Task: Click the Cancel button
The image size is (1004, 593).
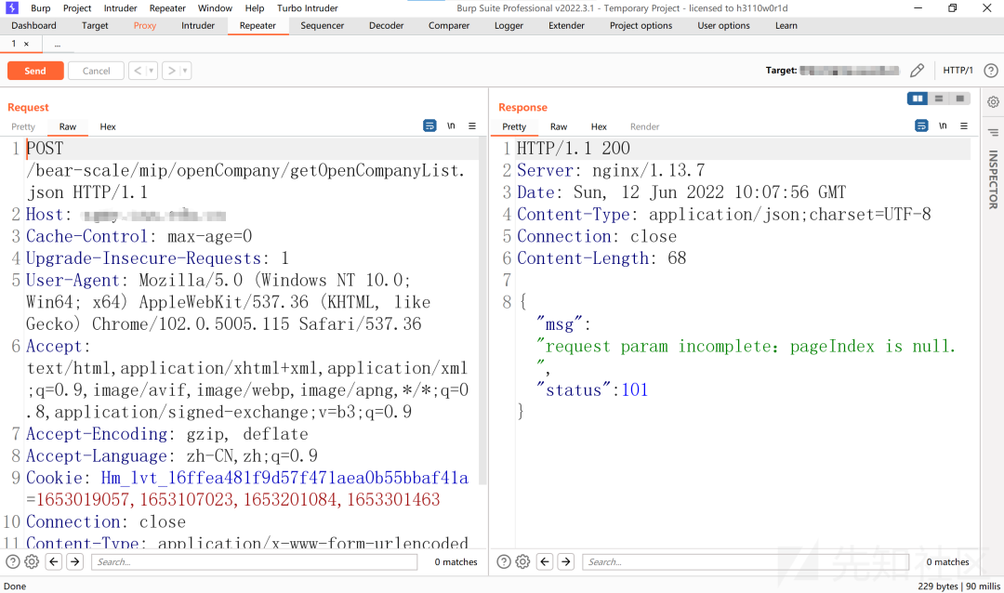Action: [96, 71]
